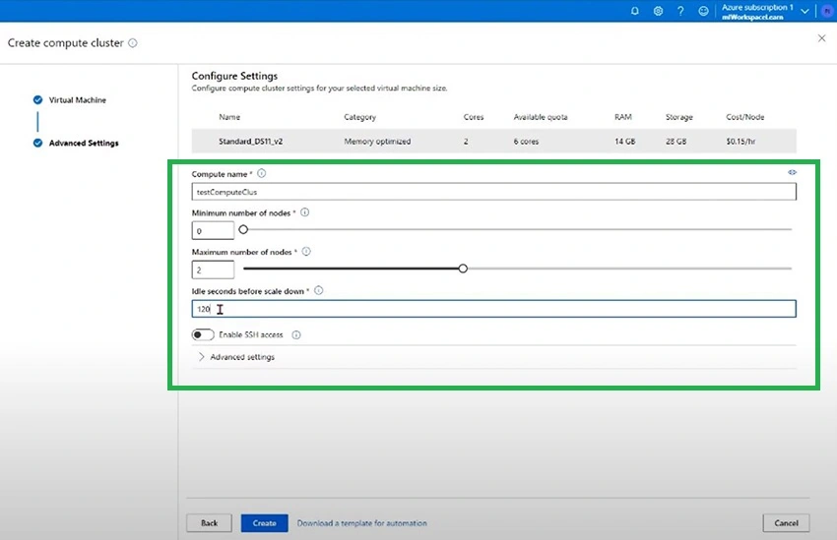Click info icon beside Minimum number of nodes
Screen dimensions: 837x540
point(305,212)
